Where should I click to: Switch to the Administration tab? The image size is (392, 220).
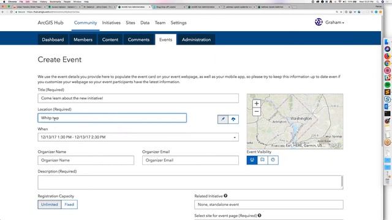[196, 40]
